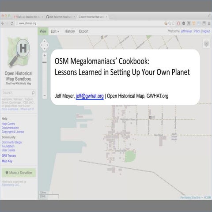Open the Map Key link
The height and width of the screenshot is (212, 212).
(x=7, y=161)
